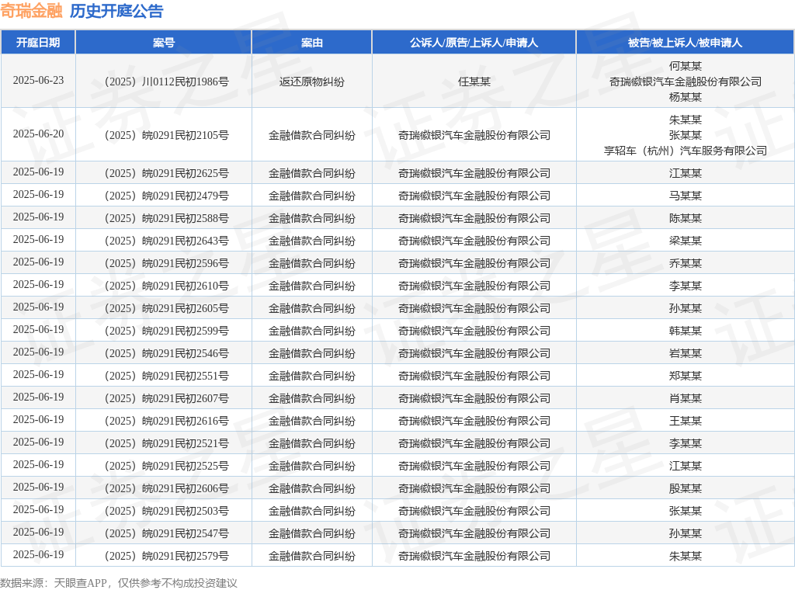
Task: Click defendant 陈某某
Action: click(x=685, y=218)
